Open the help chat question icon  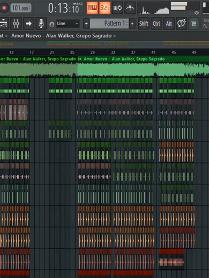coord(182,24)
